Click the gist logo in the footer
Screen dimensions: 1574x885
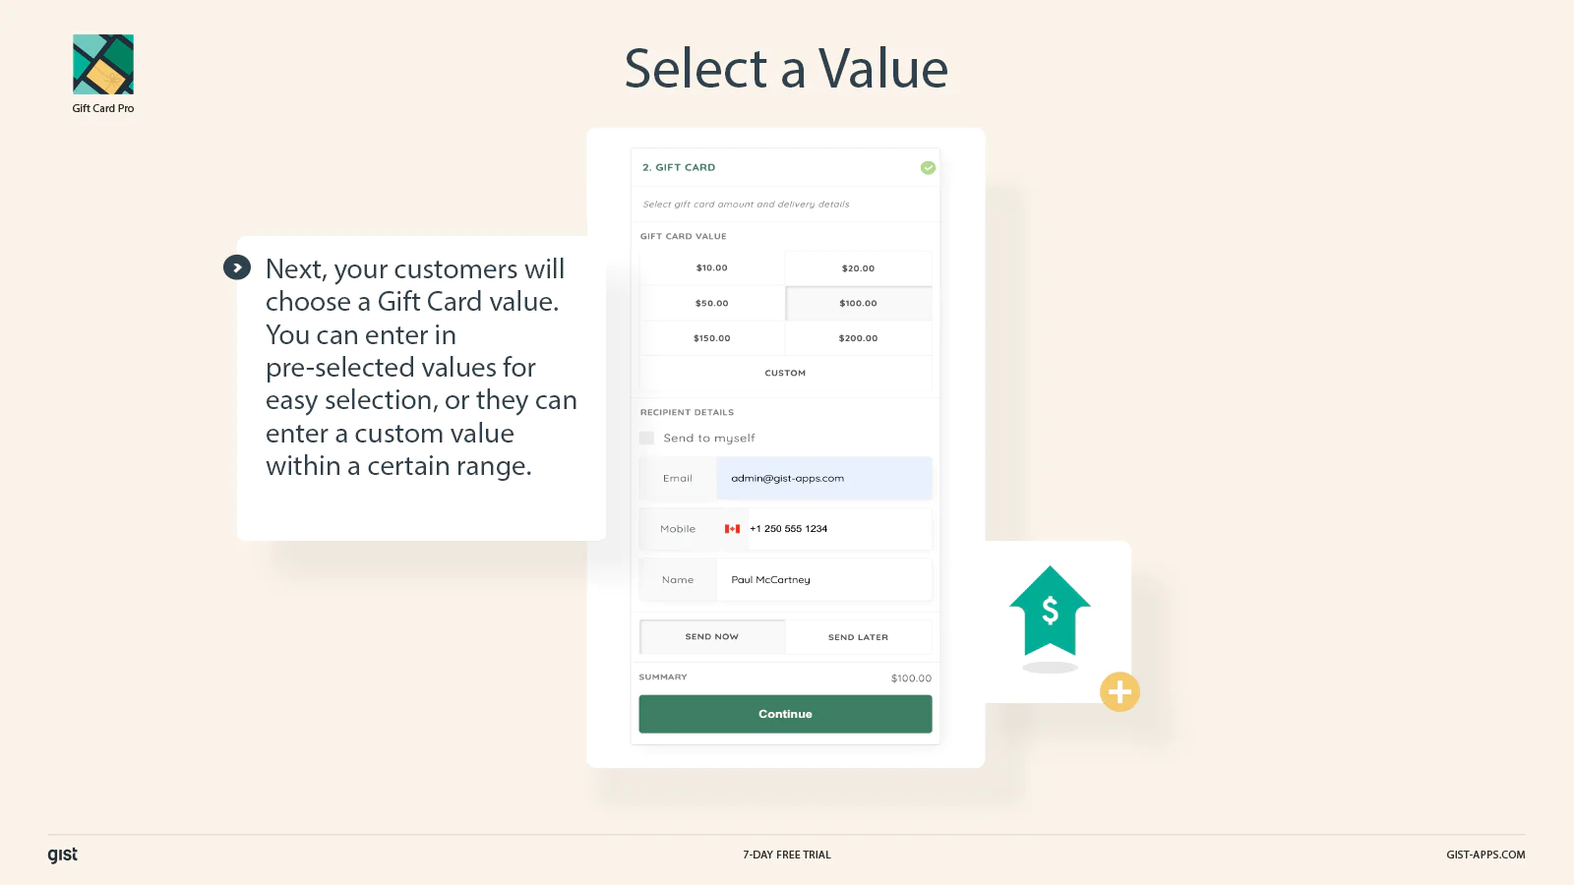pos(62,855)
